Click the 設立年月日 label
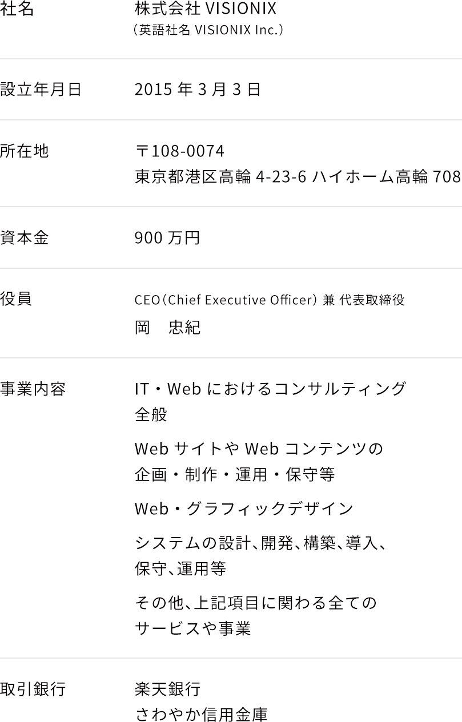 [41, 90]
